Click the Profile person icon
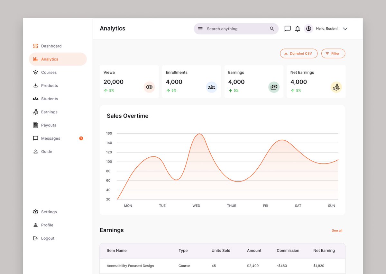The width and height of the screenshot is (386, 274). 35,225
